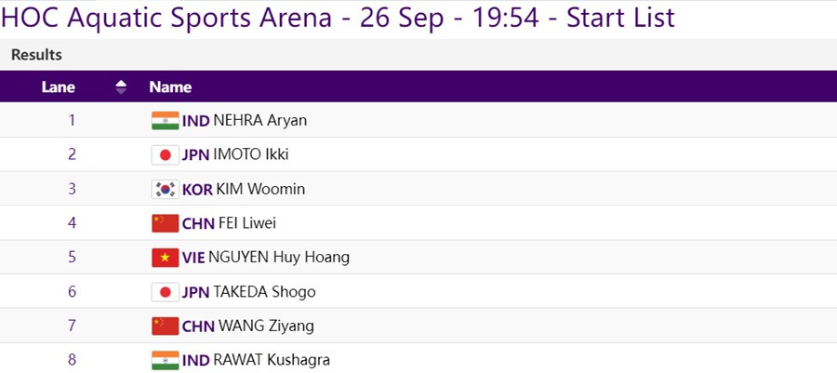This screenshot has width=837, height=373.
Task: Open athlete TAKEDA Shogo
Action: [264, 292]
